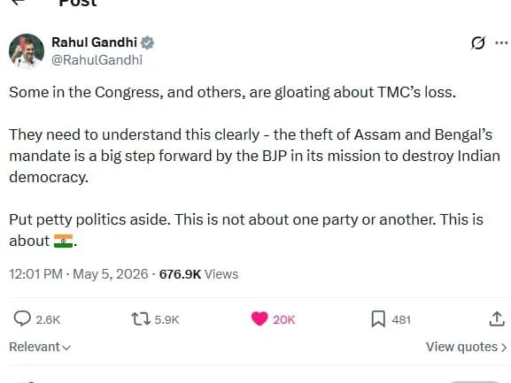Click the reply speech bubble icon
Screen dimensions: 511x383
coord(22,318)
